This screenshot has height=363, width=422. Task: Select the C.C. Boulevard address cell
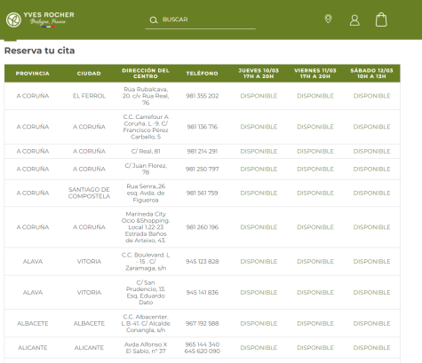146,262
